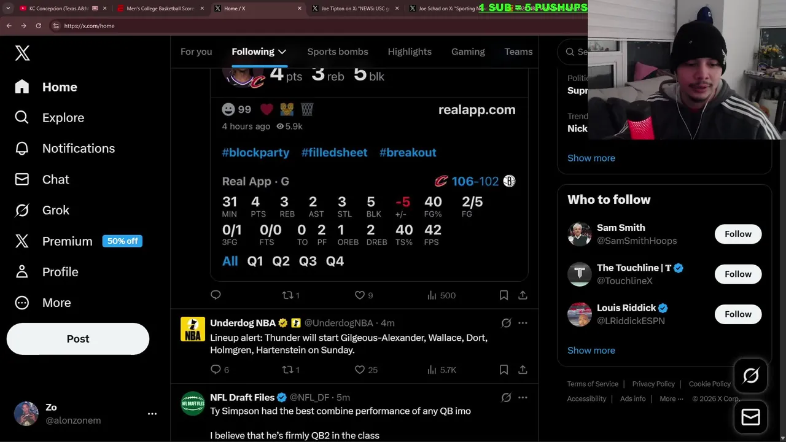
Task: Open More options in sidebar
Action: click(x=43, y=303)
